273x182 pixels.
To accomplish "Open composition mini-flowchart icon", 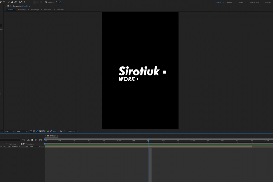I will pos(24,140).
